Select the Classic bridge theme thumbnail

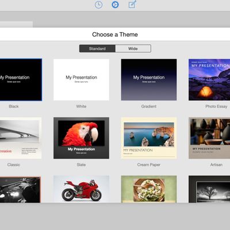point(21,138)
